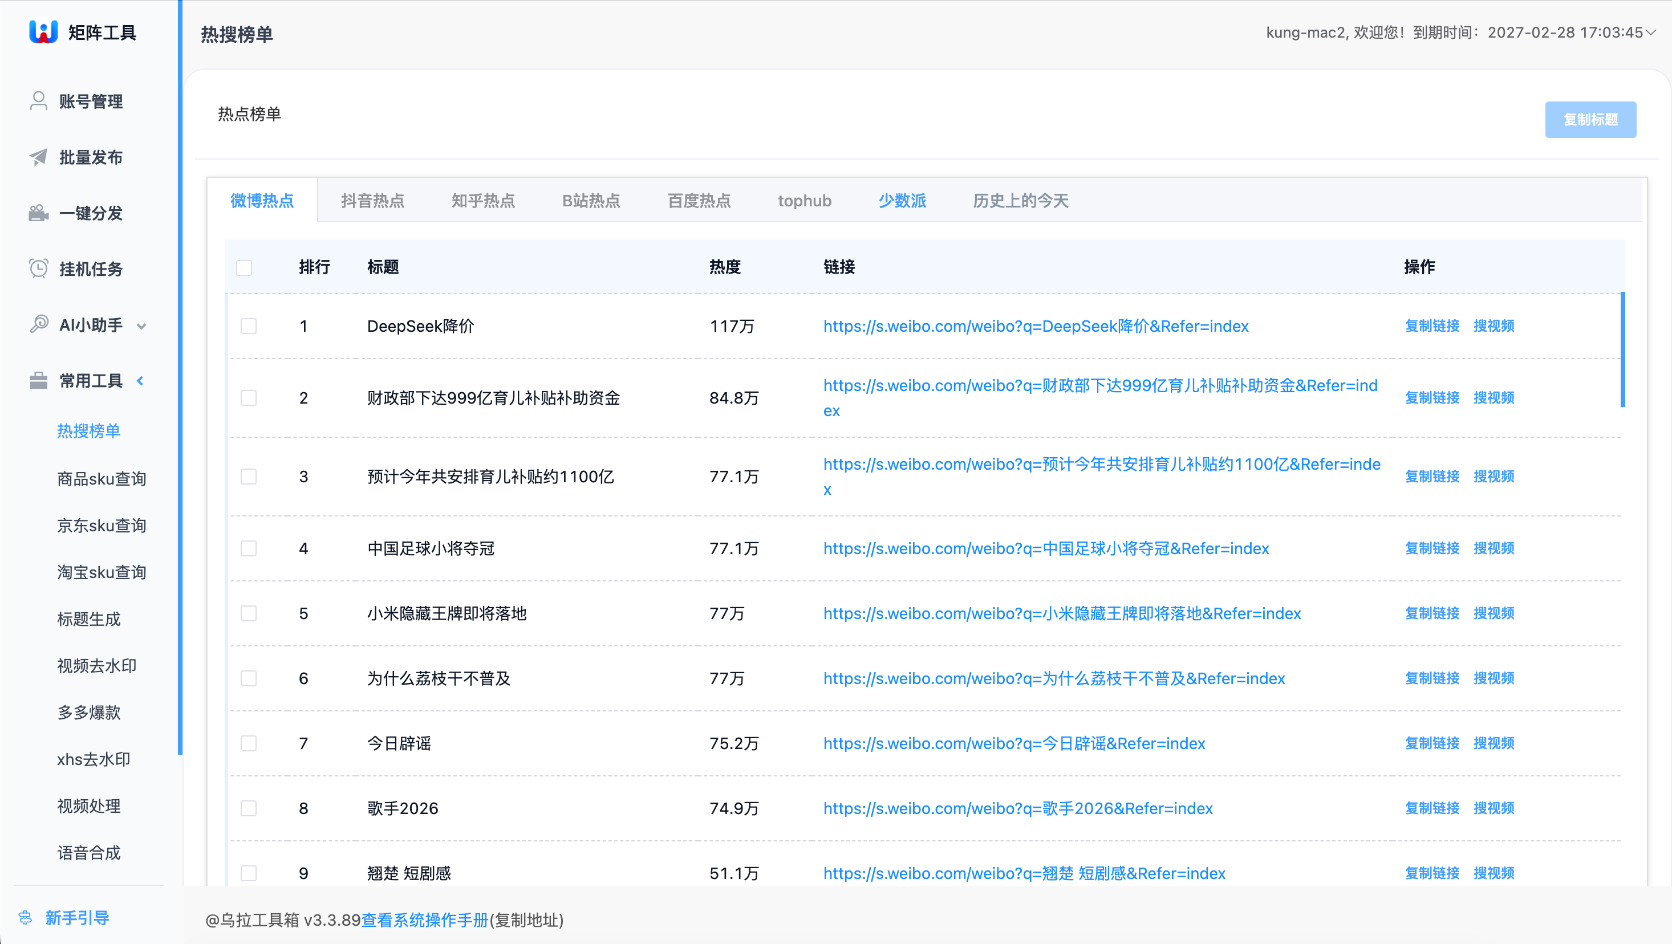Screen dimensions: 1672x944
Task: Select 多多爆款 in the sidebar
Action: [89, 713]
